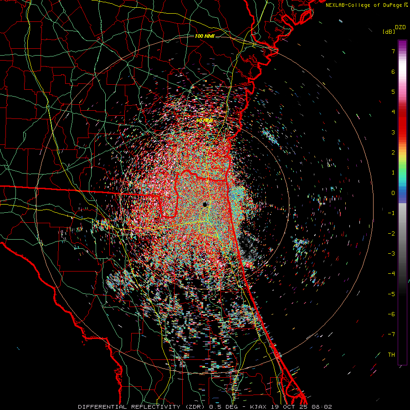Click the -6 dB label on colorbar
Image resolution: width=410 pixels, height=410 pixels.
[x=391, y=314]
